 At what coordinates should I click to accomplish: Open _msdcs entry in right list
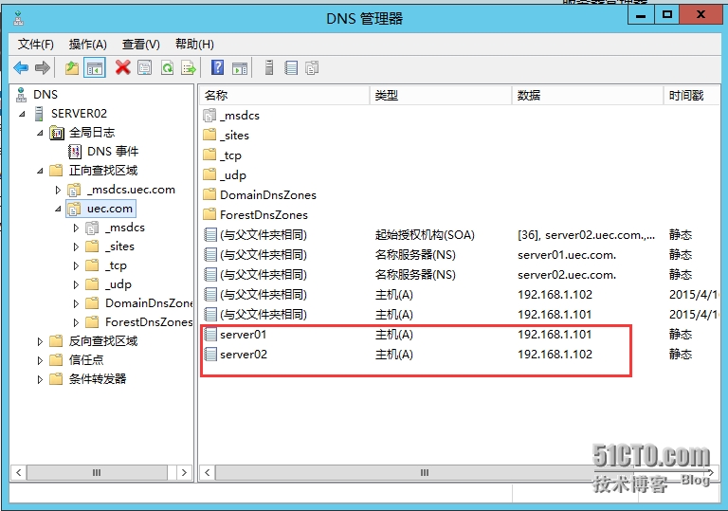(231, 116)
